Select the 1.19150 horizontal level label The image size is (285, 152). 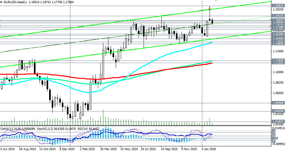pos(278,16)
